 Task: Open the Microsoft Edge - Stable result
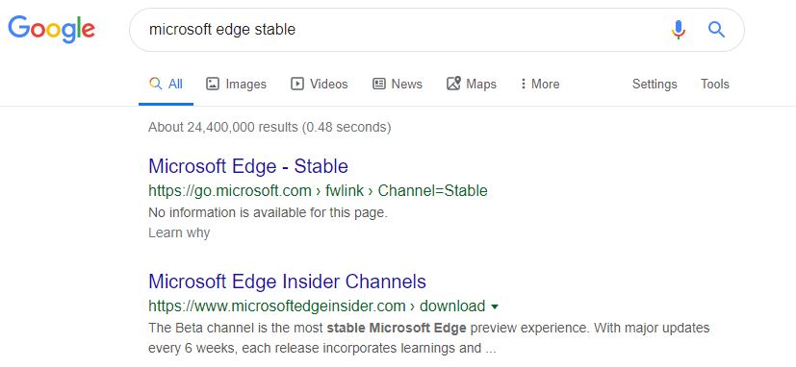248,166
